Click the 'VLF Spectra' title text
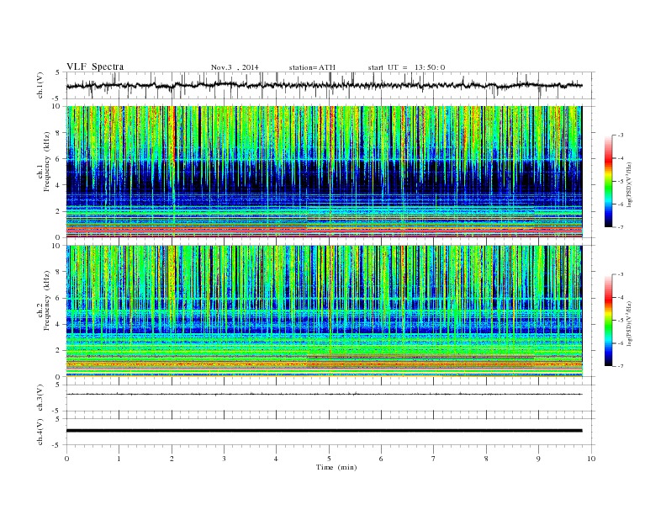The height and width of the screenshot is (515, 666). pyautogui.click(x=95, y=66)
